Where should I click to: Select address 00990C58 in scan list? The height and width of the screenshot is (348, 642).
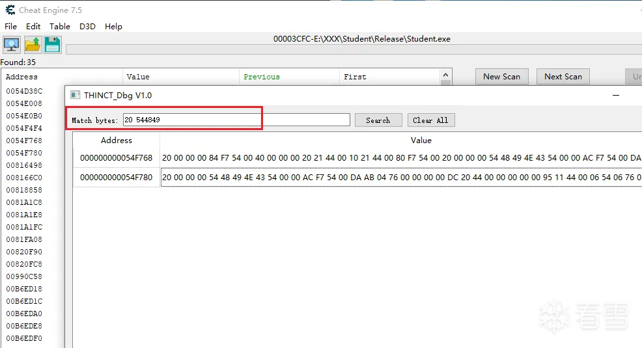coord(24,276)
